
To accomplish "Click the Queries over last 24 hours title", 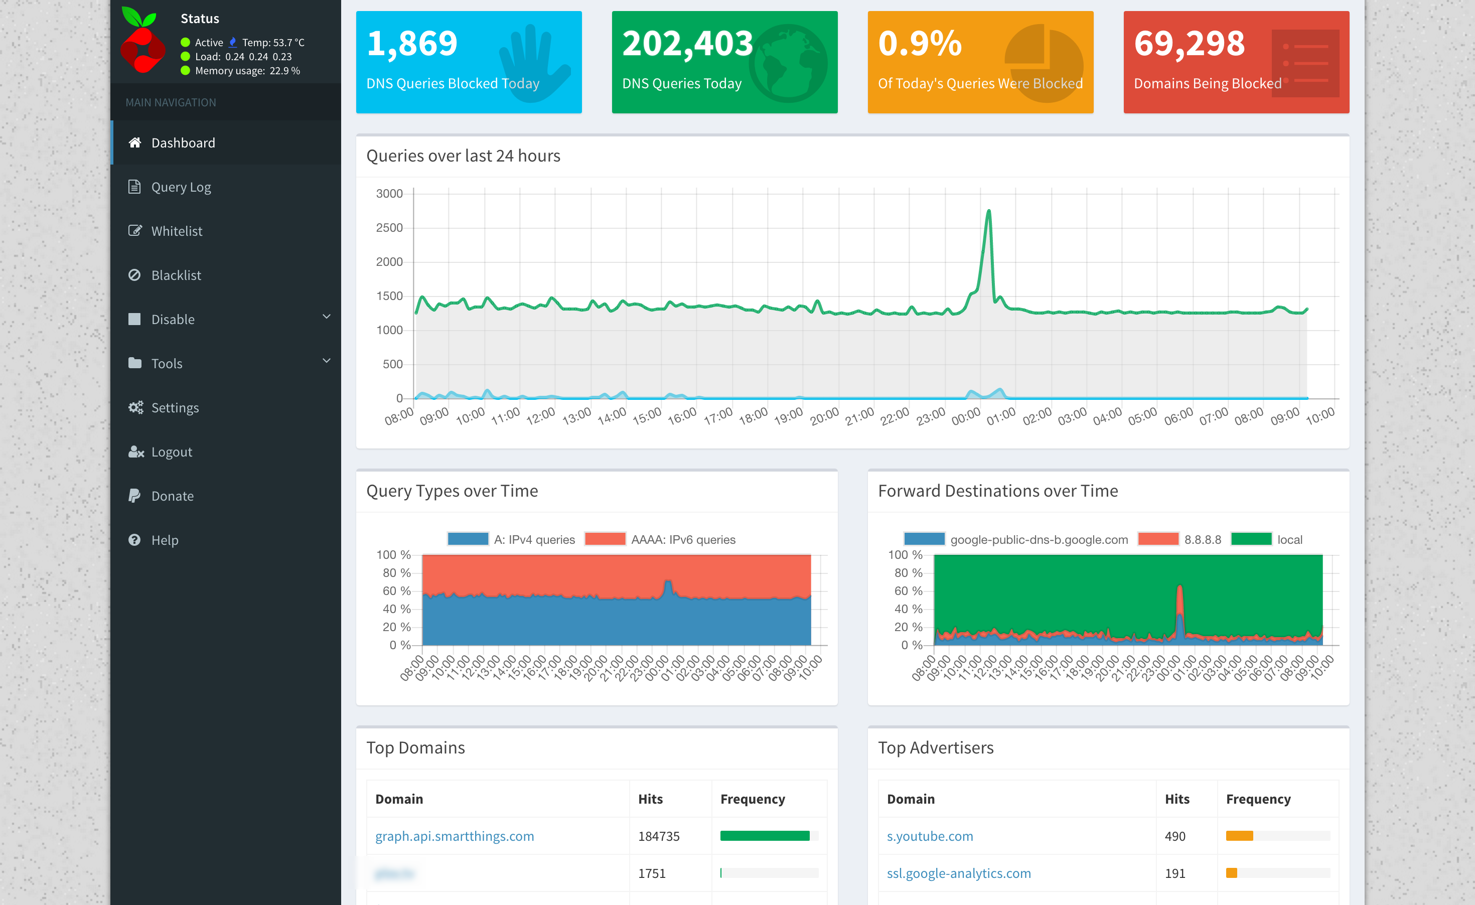I will [x=464, y=156].
